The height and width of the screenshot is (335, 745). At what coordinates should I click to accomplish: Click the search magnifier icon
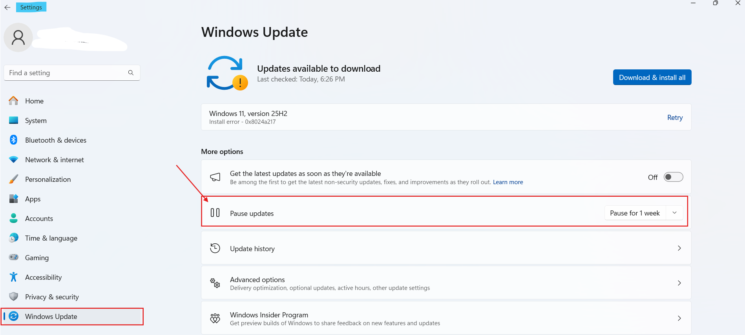[131, 73]
